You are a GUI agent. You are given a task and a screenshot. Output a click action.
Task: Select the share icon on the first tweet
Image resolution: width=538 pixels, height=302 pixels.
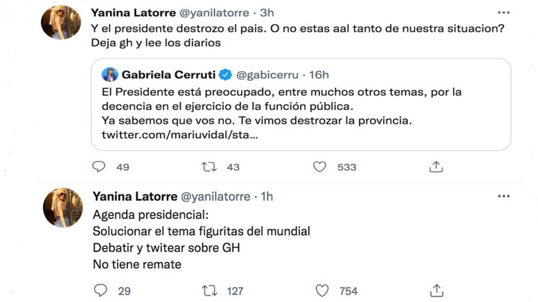click(x=436, y=166)
